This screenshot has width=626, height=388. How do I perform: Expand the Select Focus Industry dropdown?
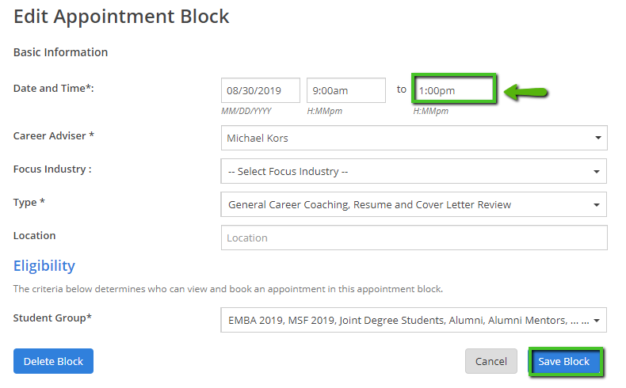404,171
